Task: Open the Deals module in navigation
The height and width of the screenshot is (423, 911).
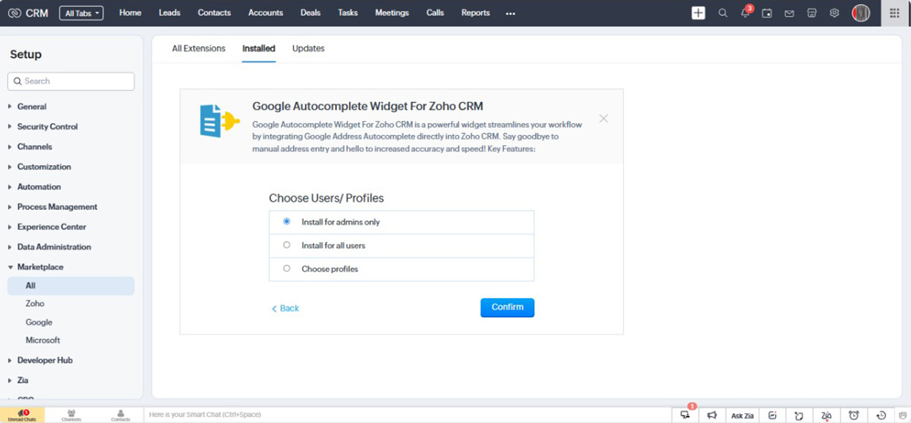Action: 310,12
